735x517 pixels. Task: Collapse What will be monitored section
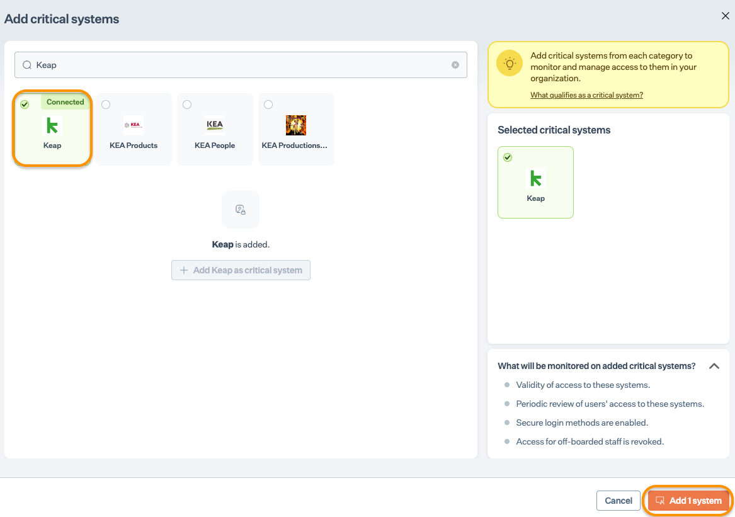pos(714,366)
